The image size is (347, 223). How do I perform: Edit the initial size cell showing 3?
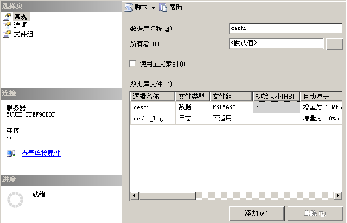click(x=276, y=107)
